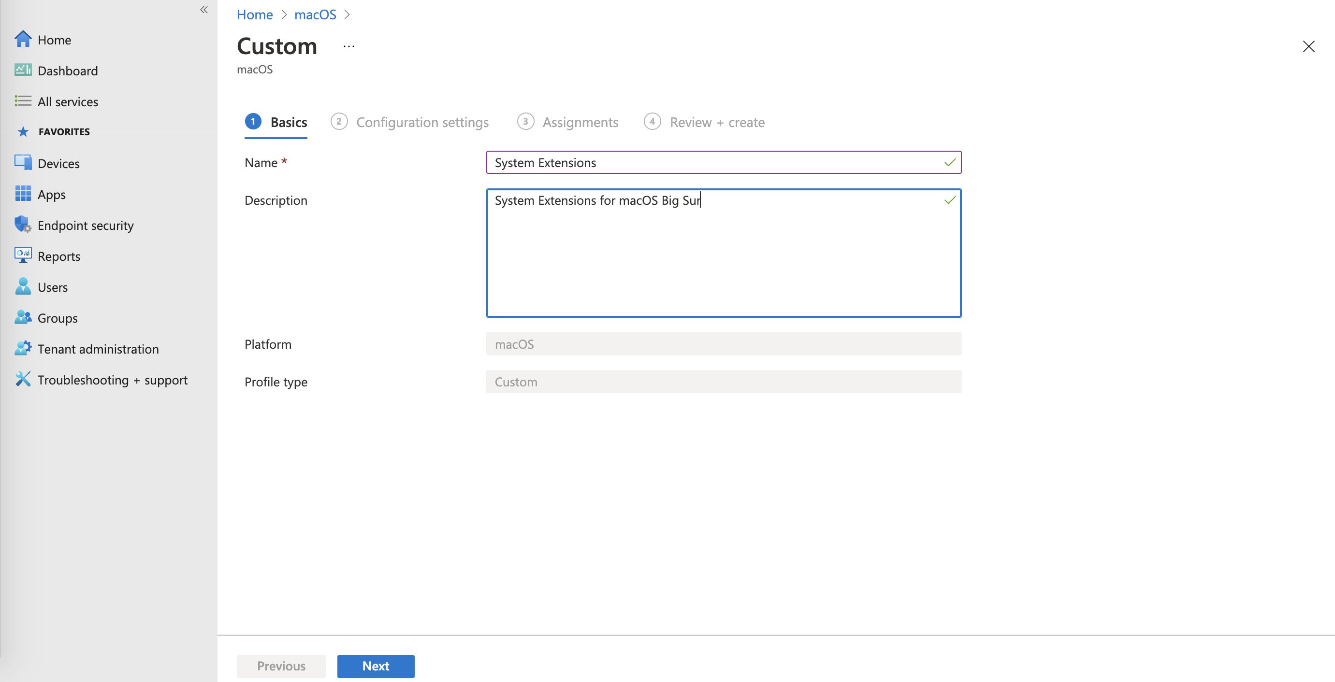Open the ellipsis menu next to Custom

point(348,46)
